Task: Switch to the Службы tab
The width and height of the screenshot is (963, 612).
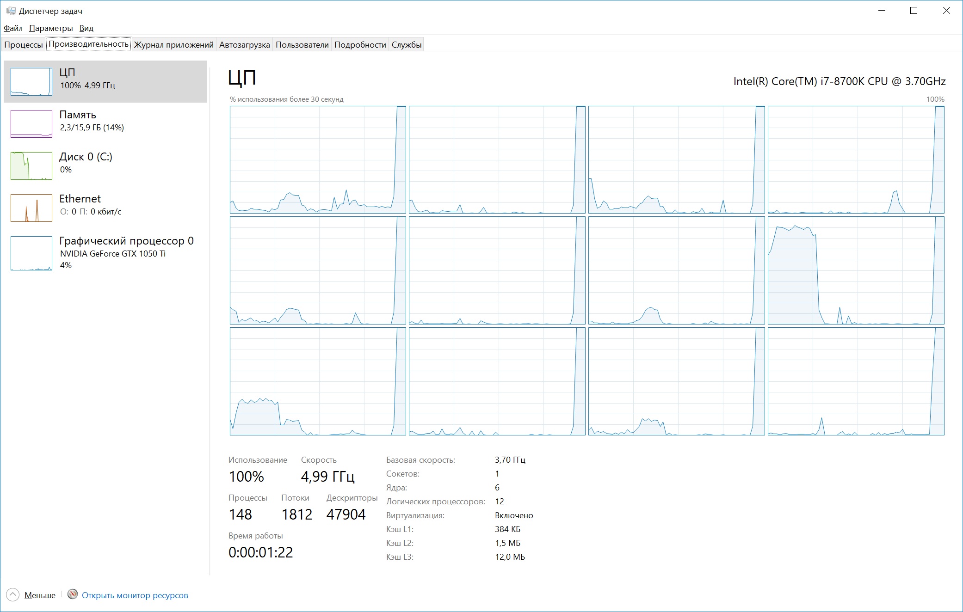Action: pos(407,44)
